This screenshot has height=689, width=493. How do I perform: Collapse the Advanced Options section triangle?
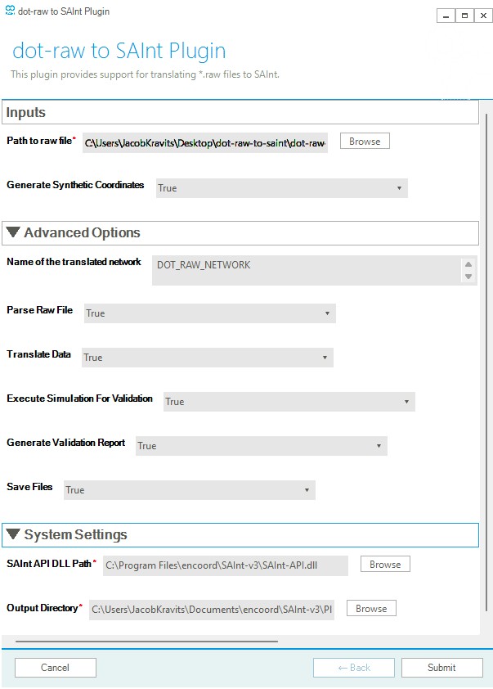(13, 233)
